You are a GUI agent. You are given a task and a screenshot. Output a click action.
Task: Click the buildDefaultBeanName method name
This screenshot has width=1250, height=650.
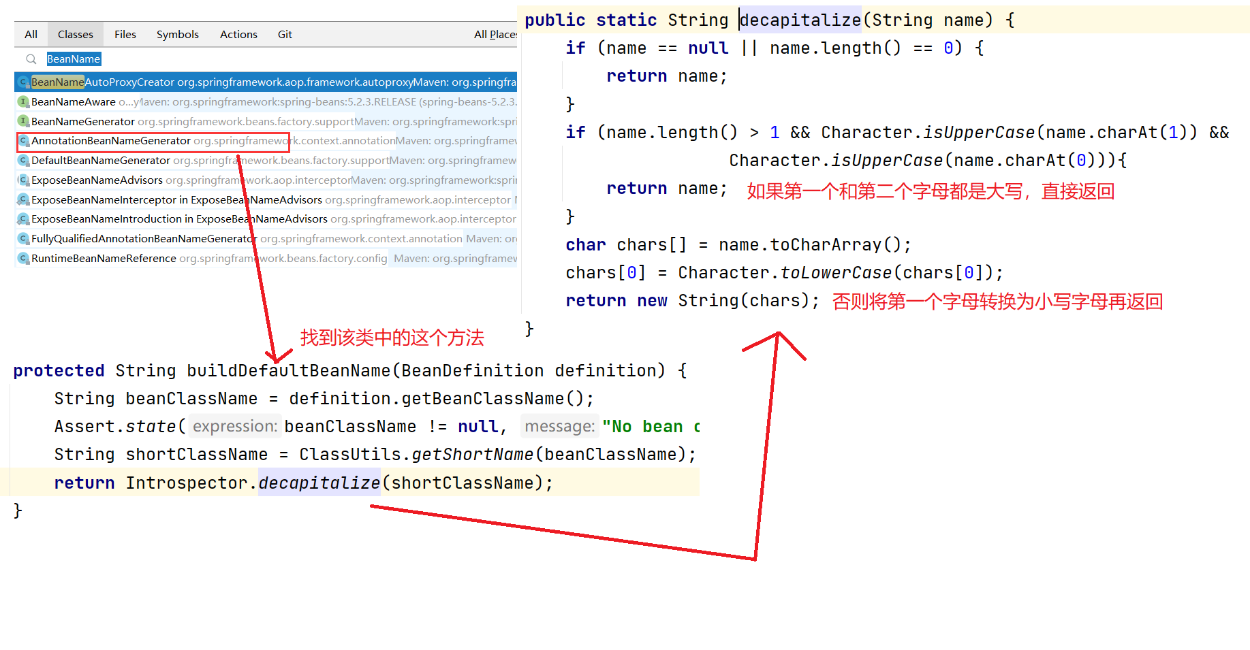coord(288,370)
